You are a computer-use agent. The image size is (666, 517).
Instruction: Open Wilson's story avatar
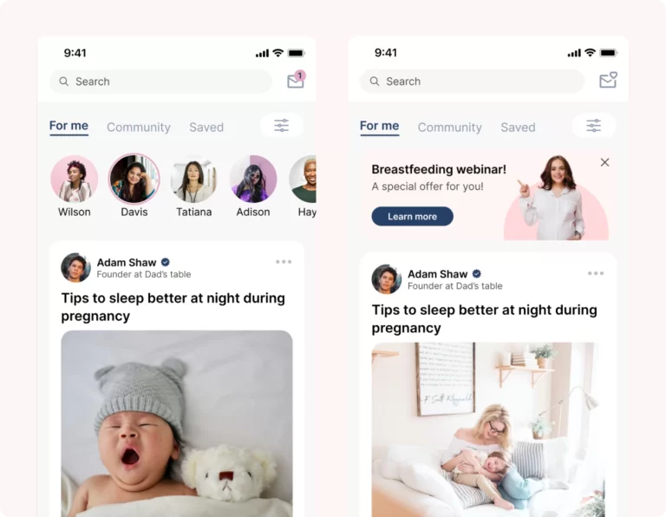pos(75,179)
